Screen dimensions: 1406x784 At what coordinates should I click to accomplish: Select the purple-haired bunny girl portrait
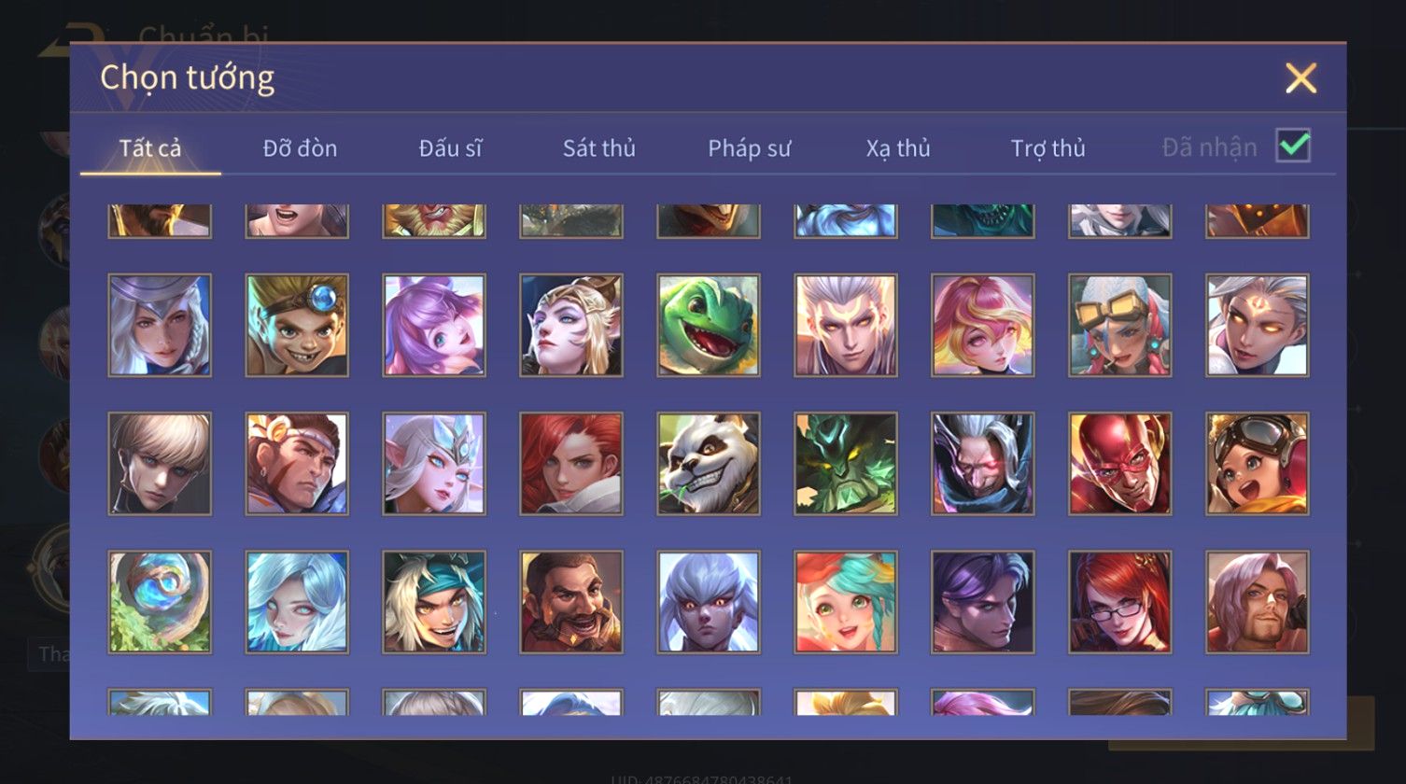(434, 325)
